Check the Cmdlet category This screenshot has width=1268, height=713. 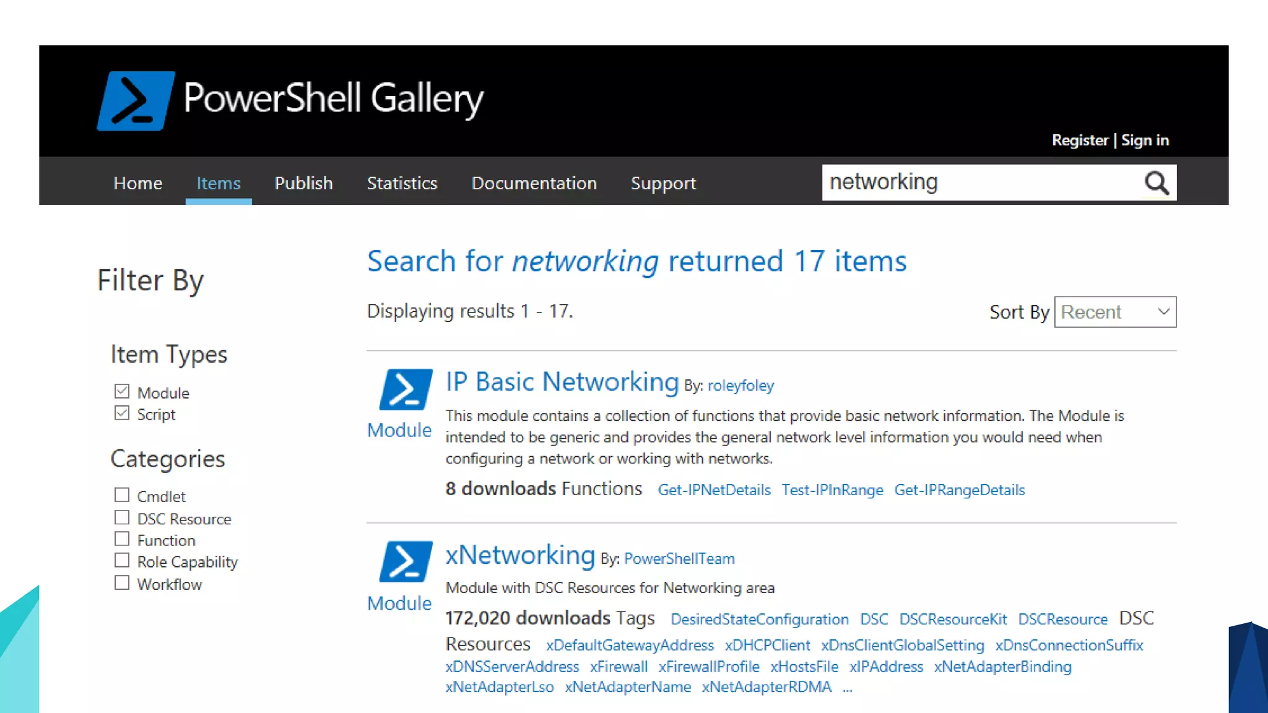122,495
